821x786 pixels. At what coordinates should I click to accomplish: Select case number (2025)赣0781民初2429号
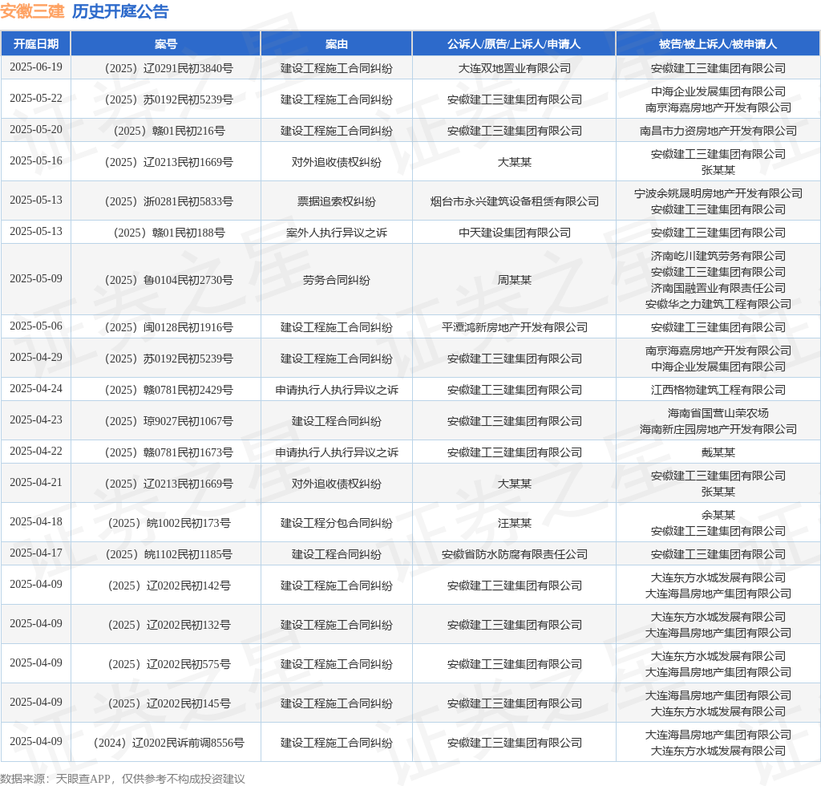(168, 390)
